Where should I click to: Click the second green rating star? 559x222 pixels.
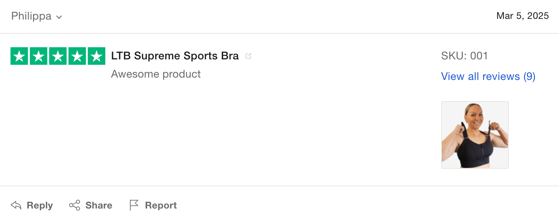pos(38,56)
